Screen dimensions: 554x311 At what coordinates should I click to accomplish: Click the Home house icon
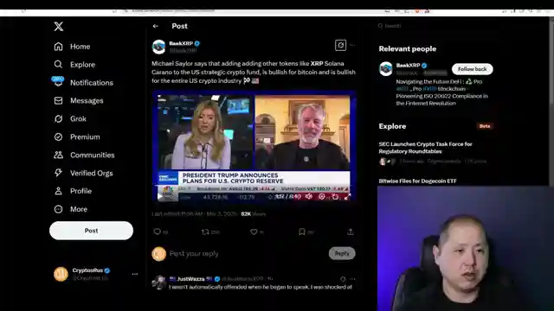(x=58, y=47)
